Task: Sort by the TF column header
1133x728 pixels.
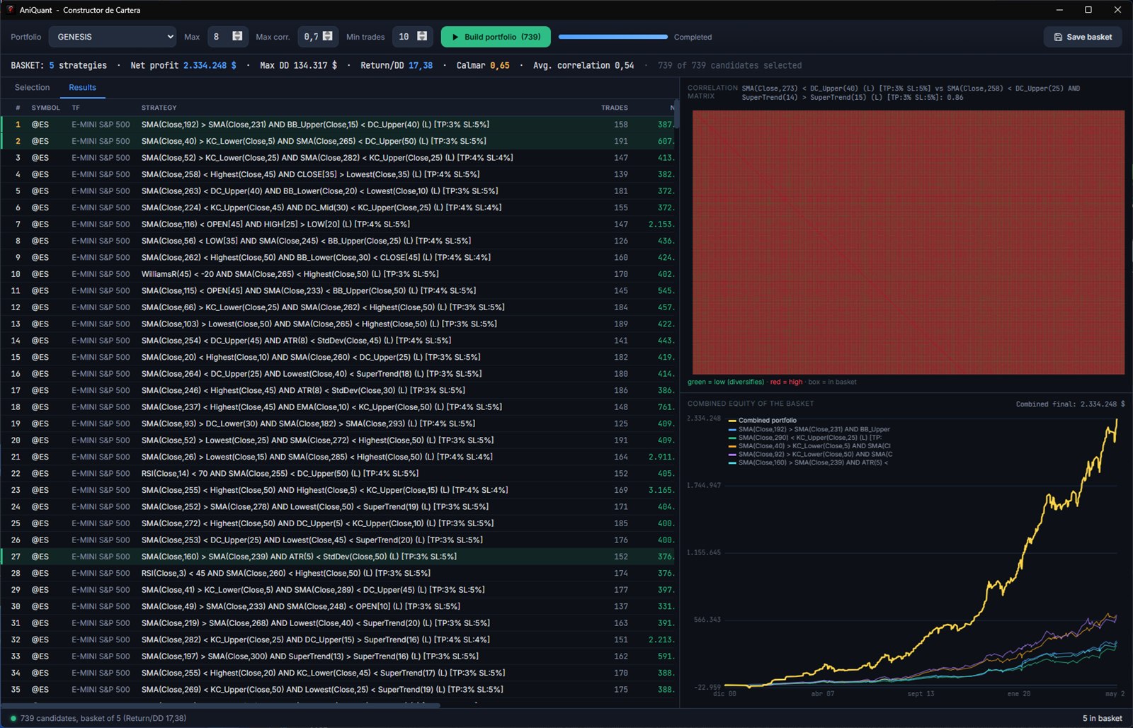Action: pyautogui.click(x=76, y=108)
